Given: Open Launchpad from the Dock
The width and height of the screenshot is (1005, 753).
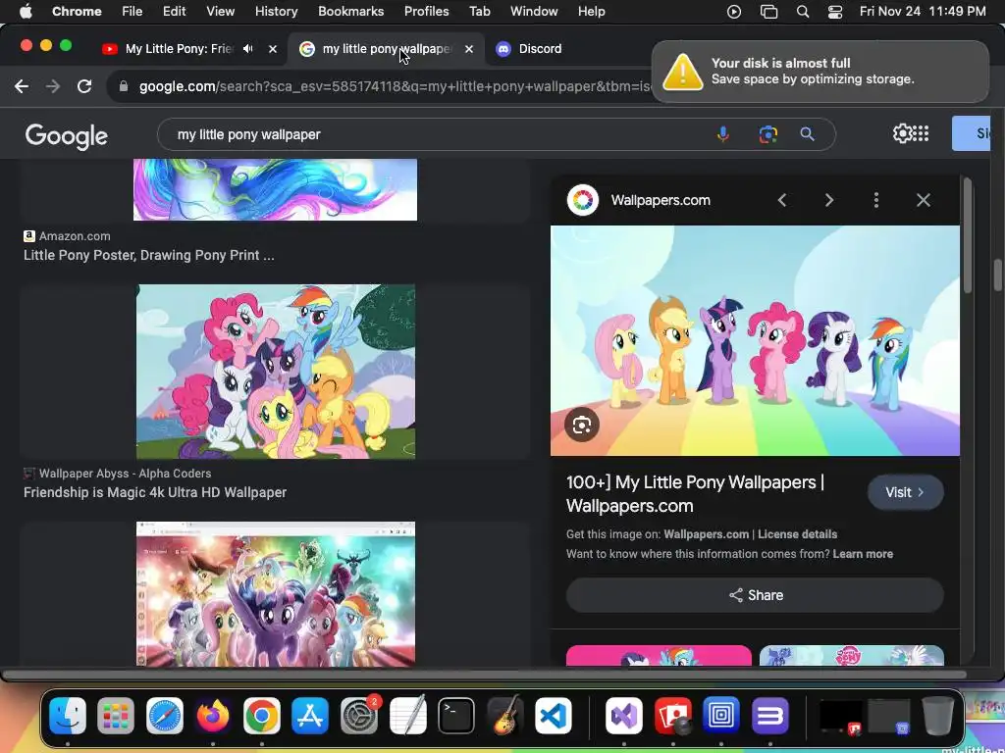Looking at the screenshot, I should point(116,715).
